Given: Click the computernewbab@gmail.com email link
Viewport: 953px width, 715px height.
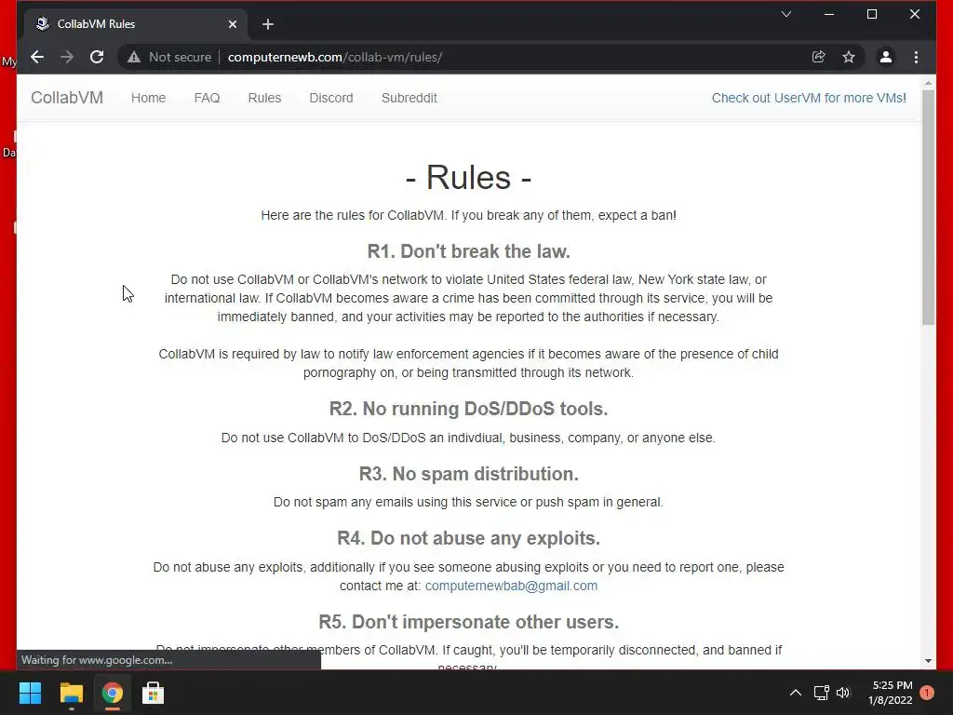Looking at the screenshot, I should [511, 586].
